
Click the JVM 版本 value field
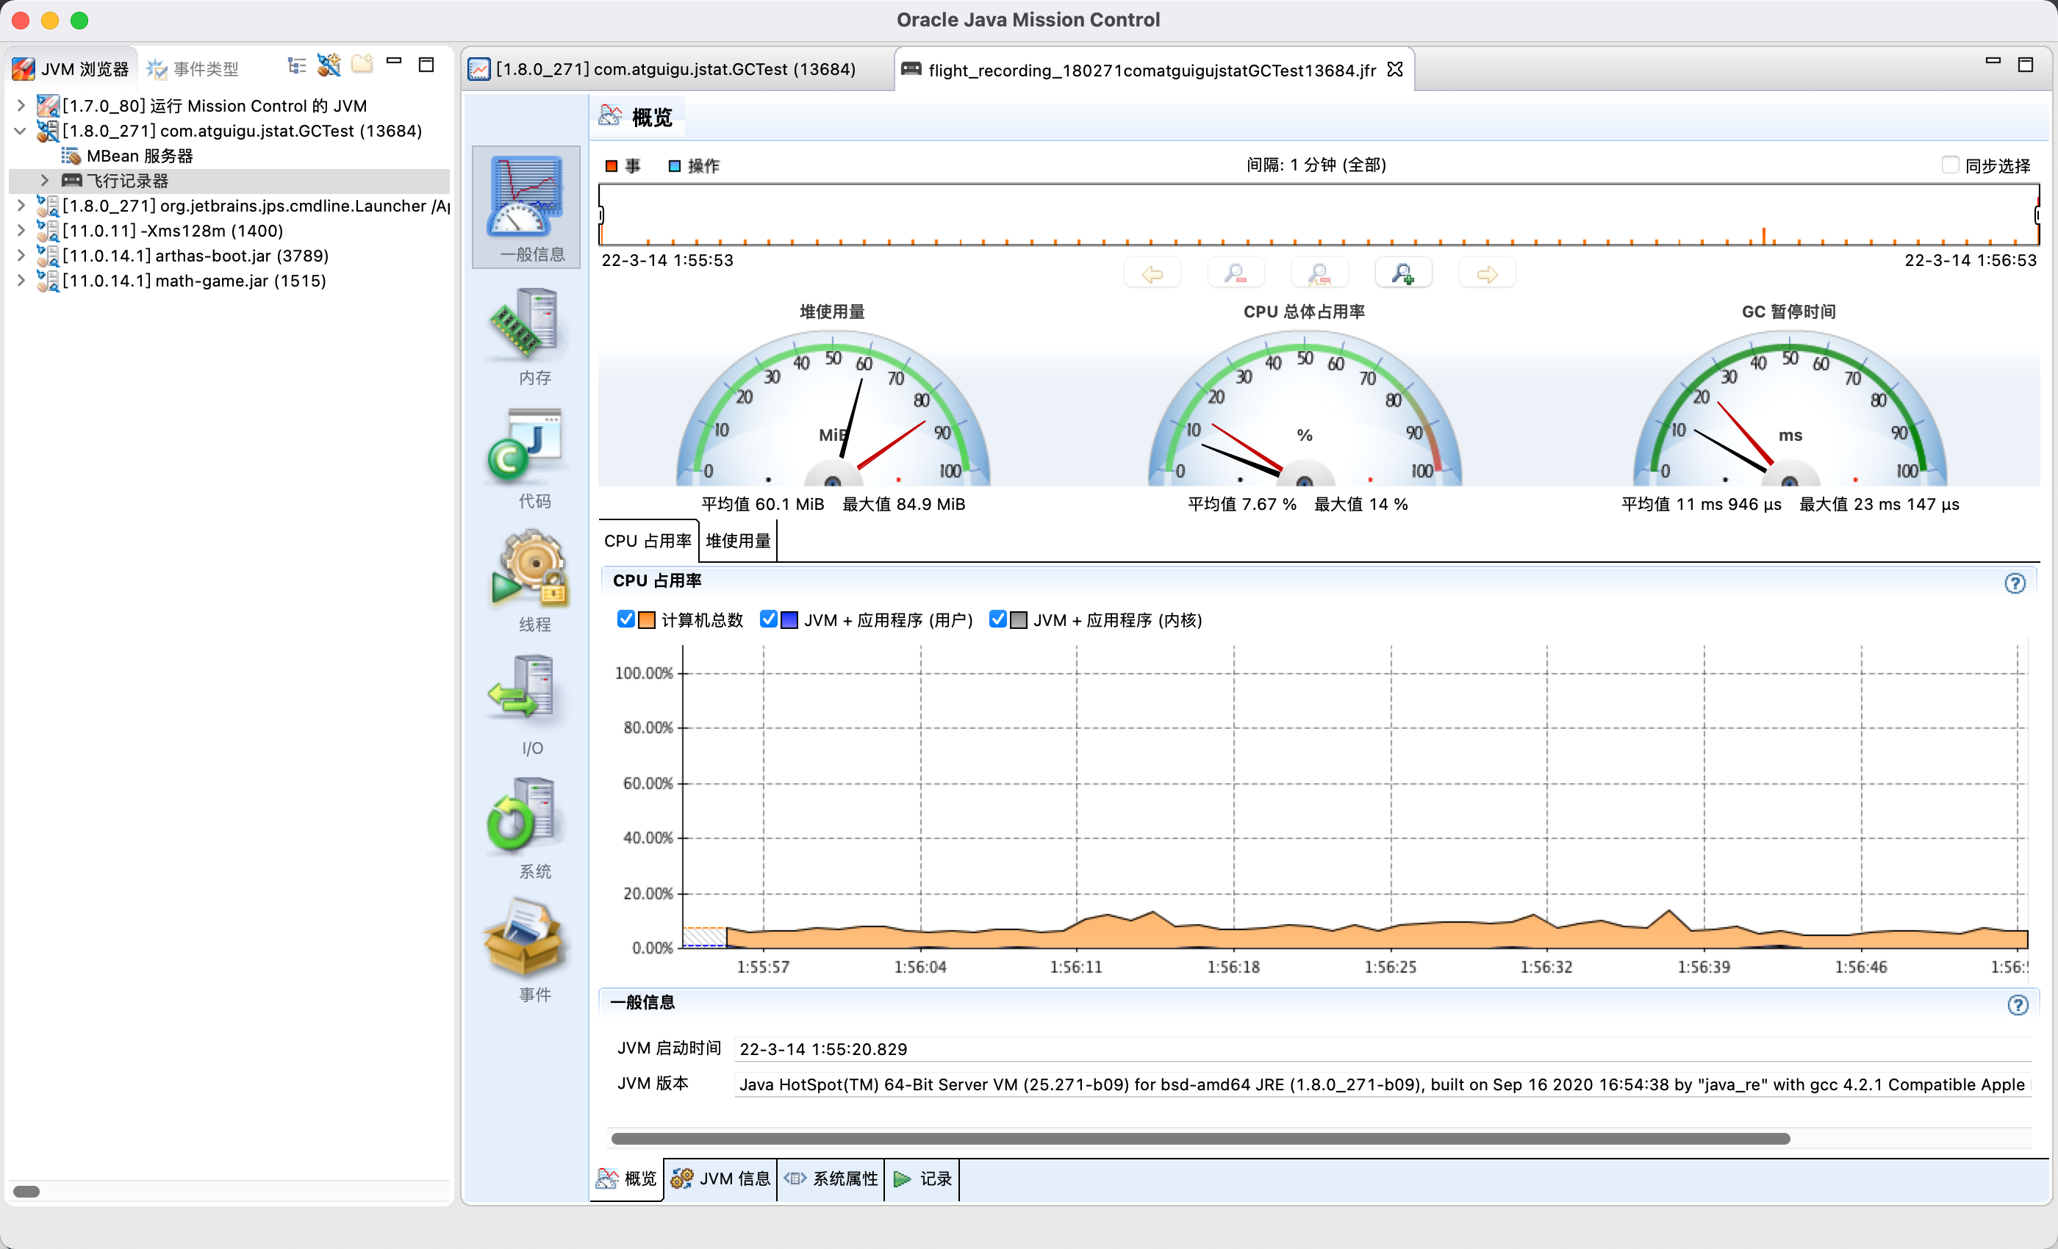[x=1382, y=1084]
